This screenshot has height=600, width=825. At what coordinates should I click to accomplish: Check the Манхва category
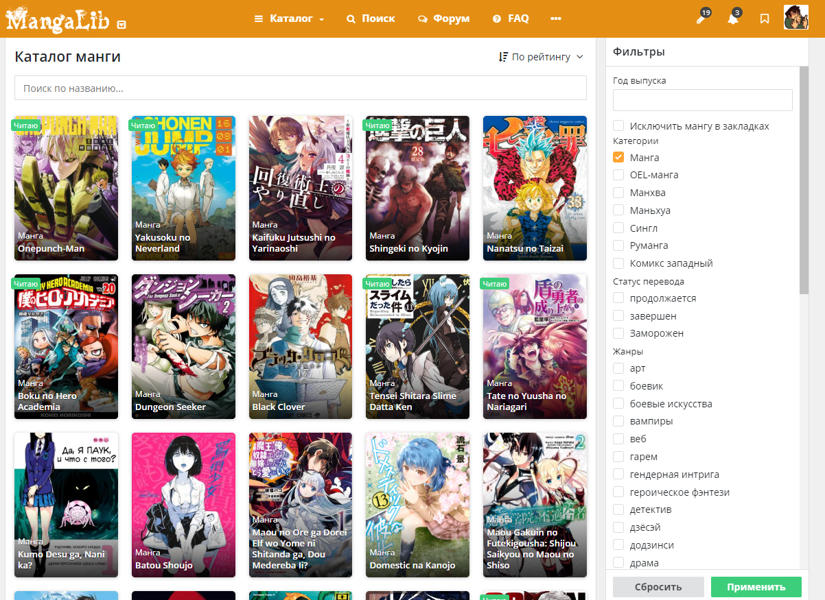point(618,193)
